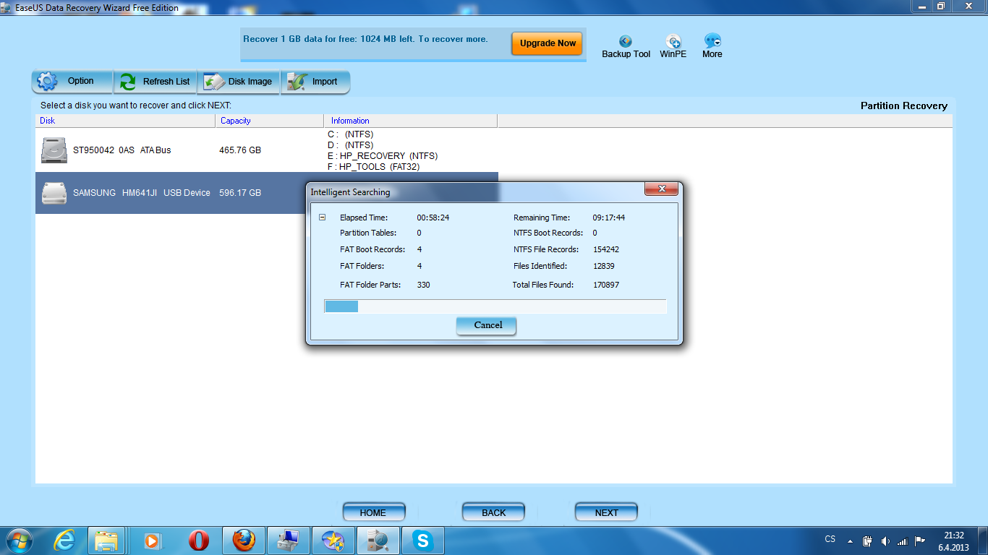Open the star icon taskbar app
Image resolution: width=988 pixels, height=555 pixels.
click(333, 541)
